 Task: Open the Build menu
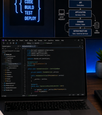coord(26,40)
